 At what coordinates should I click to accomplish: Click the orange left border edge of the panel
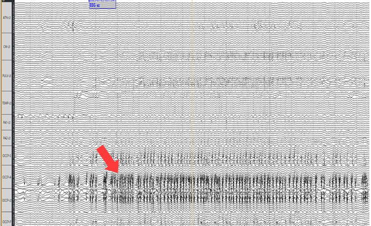pos(1,113)
